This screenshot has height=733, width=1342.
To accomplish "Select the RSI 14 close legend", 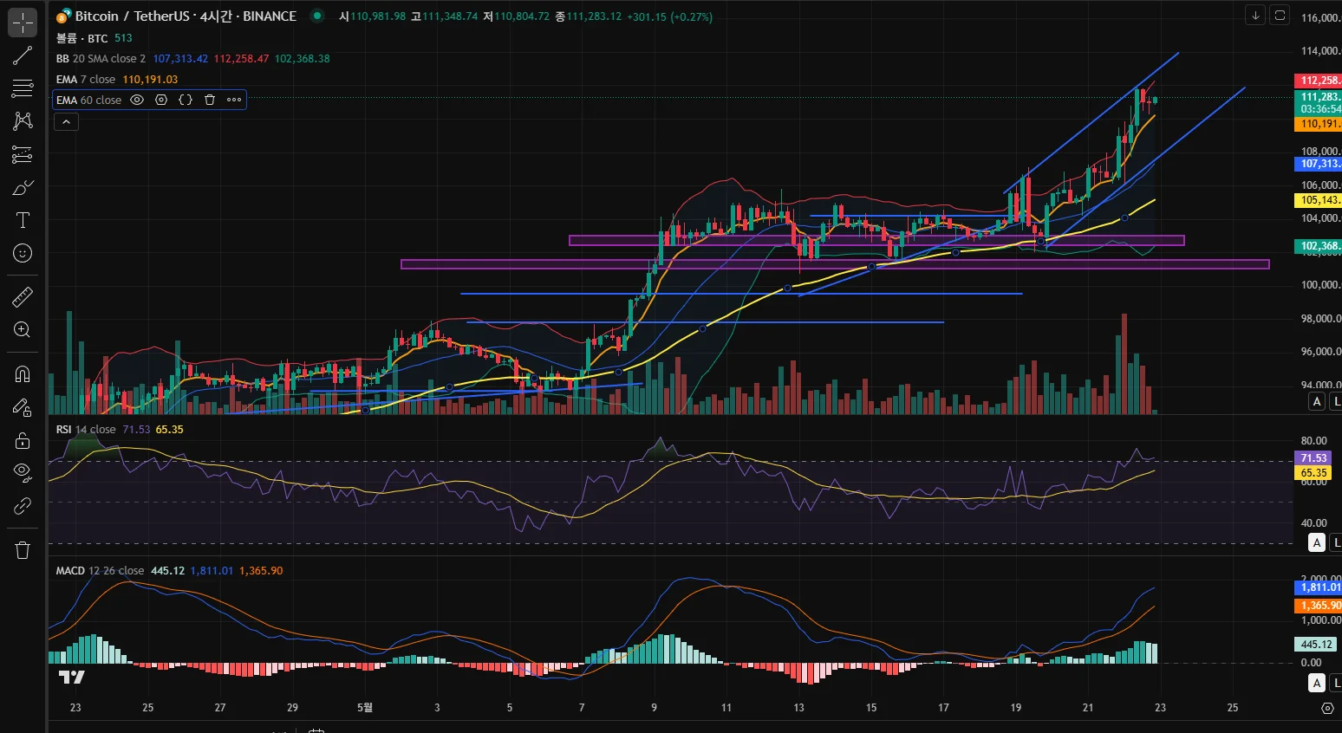I will (x=86, y=430).
